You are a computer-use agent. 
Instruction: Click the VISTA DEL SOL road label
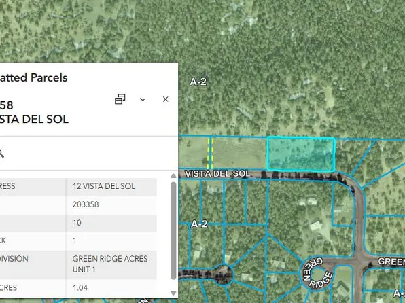(217, 174)
